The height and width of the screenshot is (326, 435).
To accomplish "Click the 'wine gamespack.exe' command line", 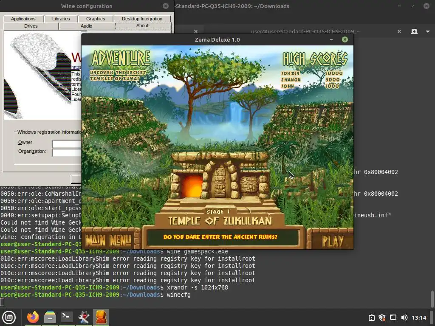I will pos(198,252).
